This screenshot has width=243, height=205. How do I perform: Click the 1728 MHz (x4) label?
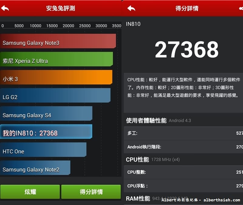[x=165, y=160]
